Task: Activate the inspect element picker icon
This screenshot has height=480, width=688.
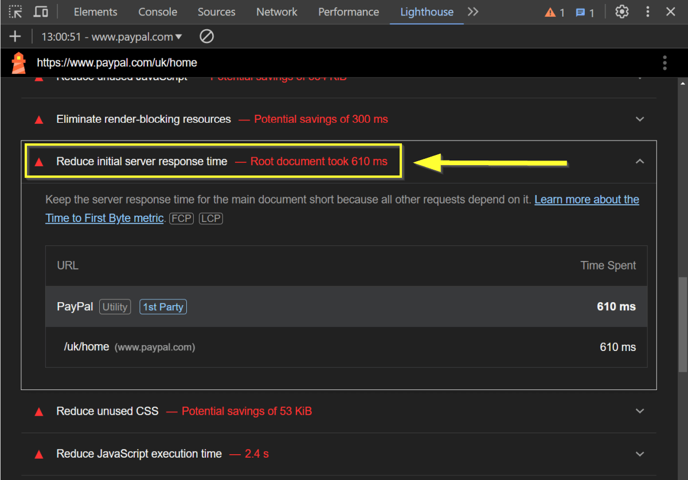Action: [x=15, y=11]
